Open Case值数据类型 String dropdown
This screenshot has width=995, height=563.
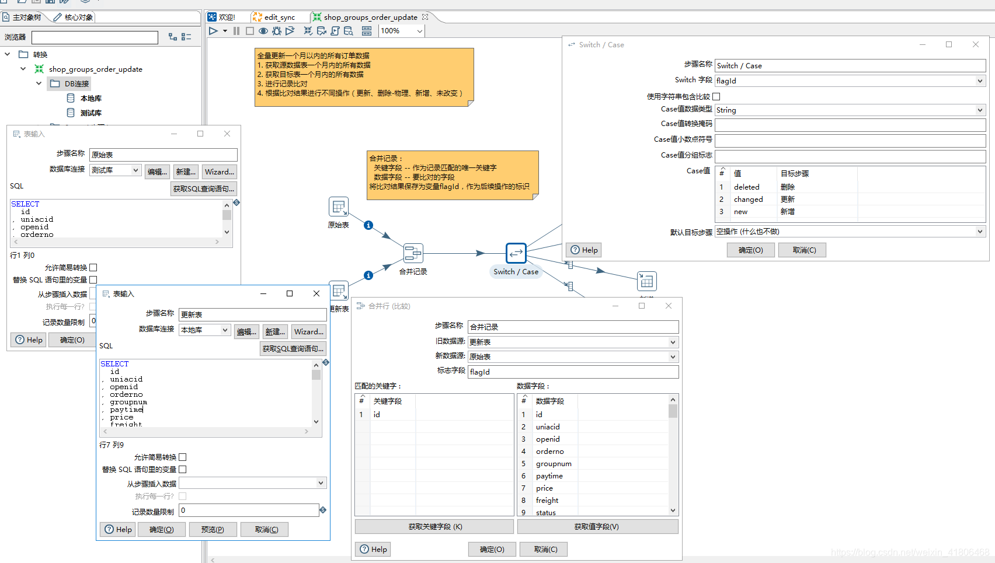coord(980,110)
